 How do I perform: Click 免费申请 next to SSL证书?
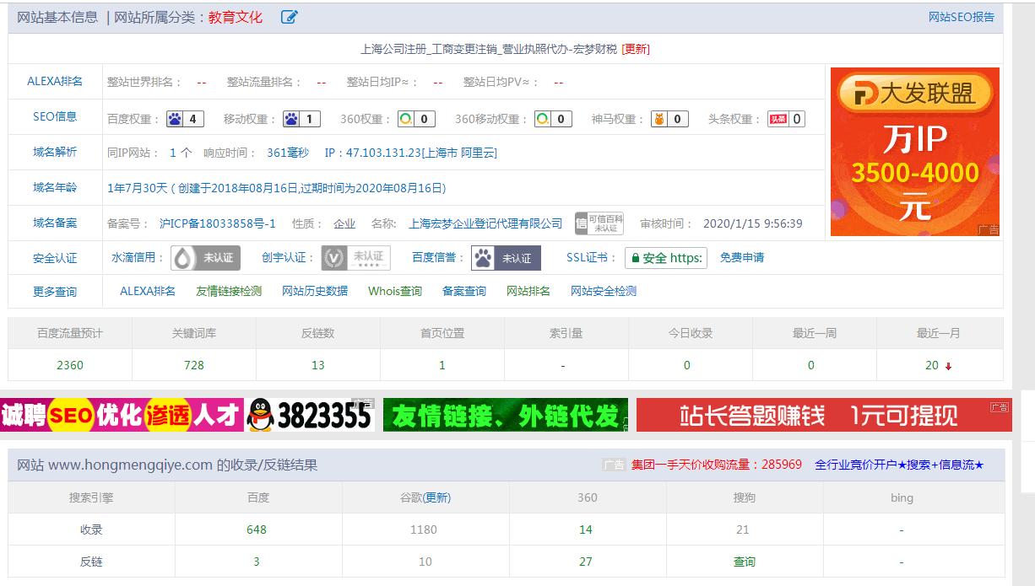pos(741,257)
